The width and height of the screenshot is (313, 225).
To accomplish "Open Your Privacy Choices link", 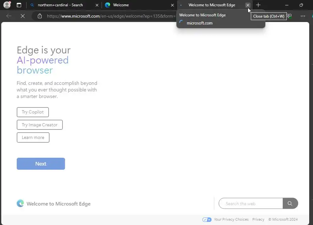I will point(231,219).
